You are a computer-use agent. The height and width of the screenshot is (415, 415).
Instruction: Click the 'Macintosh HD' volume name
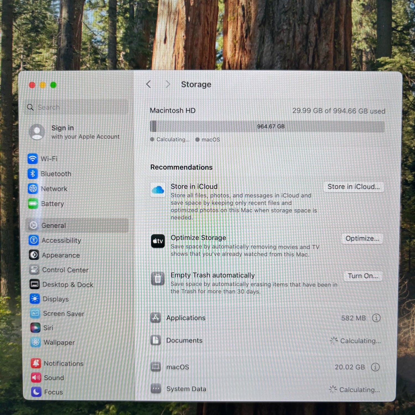(x=173, y=110)
